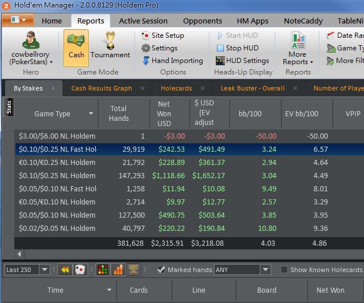Toggle the Marked hands checkbox
Image resolution: width=364 pixels, height=303 pixels.
pos(161,270)
